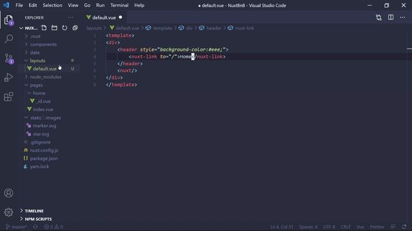
Task: Open the Terminal menu
Action: pos(119,5)
